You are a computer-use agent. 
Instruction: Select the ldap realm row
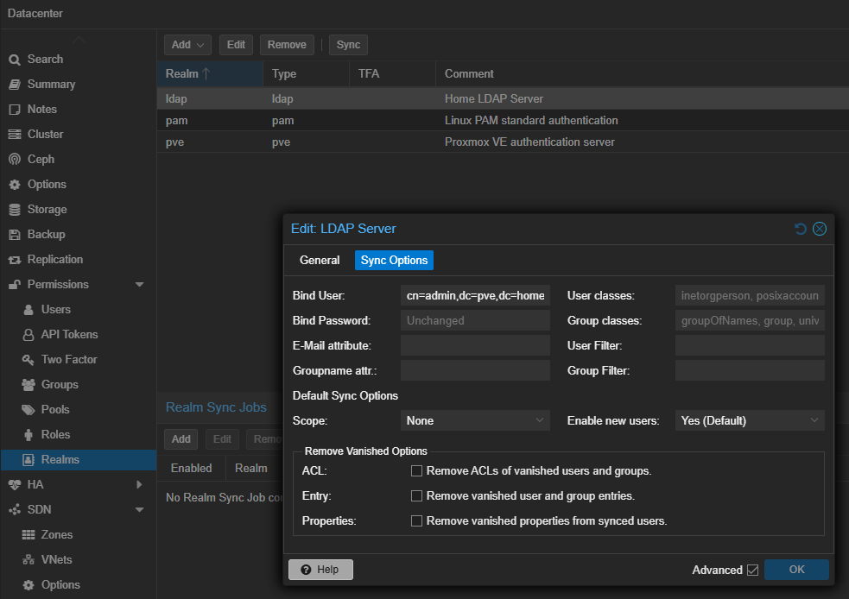[259, 98]
